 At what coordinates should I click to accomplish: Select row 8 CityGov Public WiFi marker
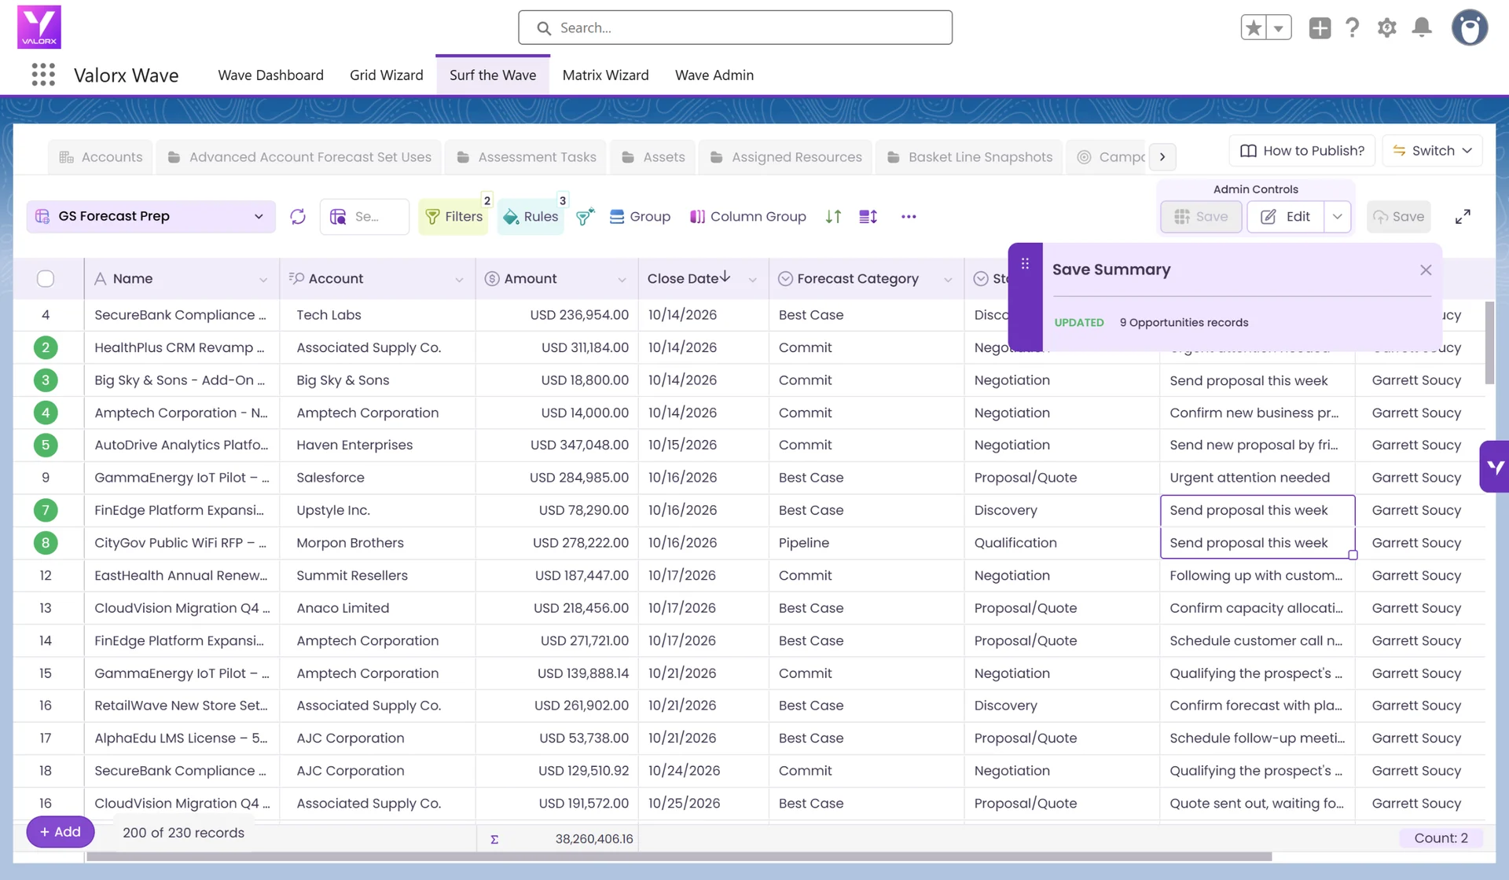(x=46, y=543)
